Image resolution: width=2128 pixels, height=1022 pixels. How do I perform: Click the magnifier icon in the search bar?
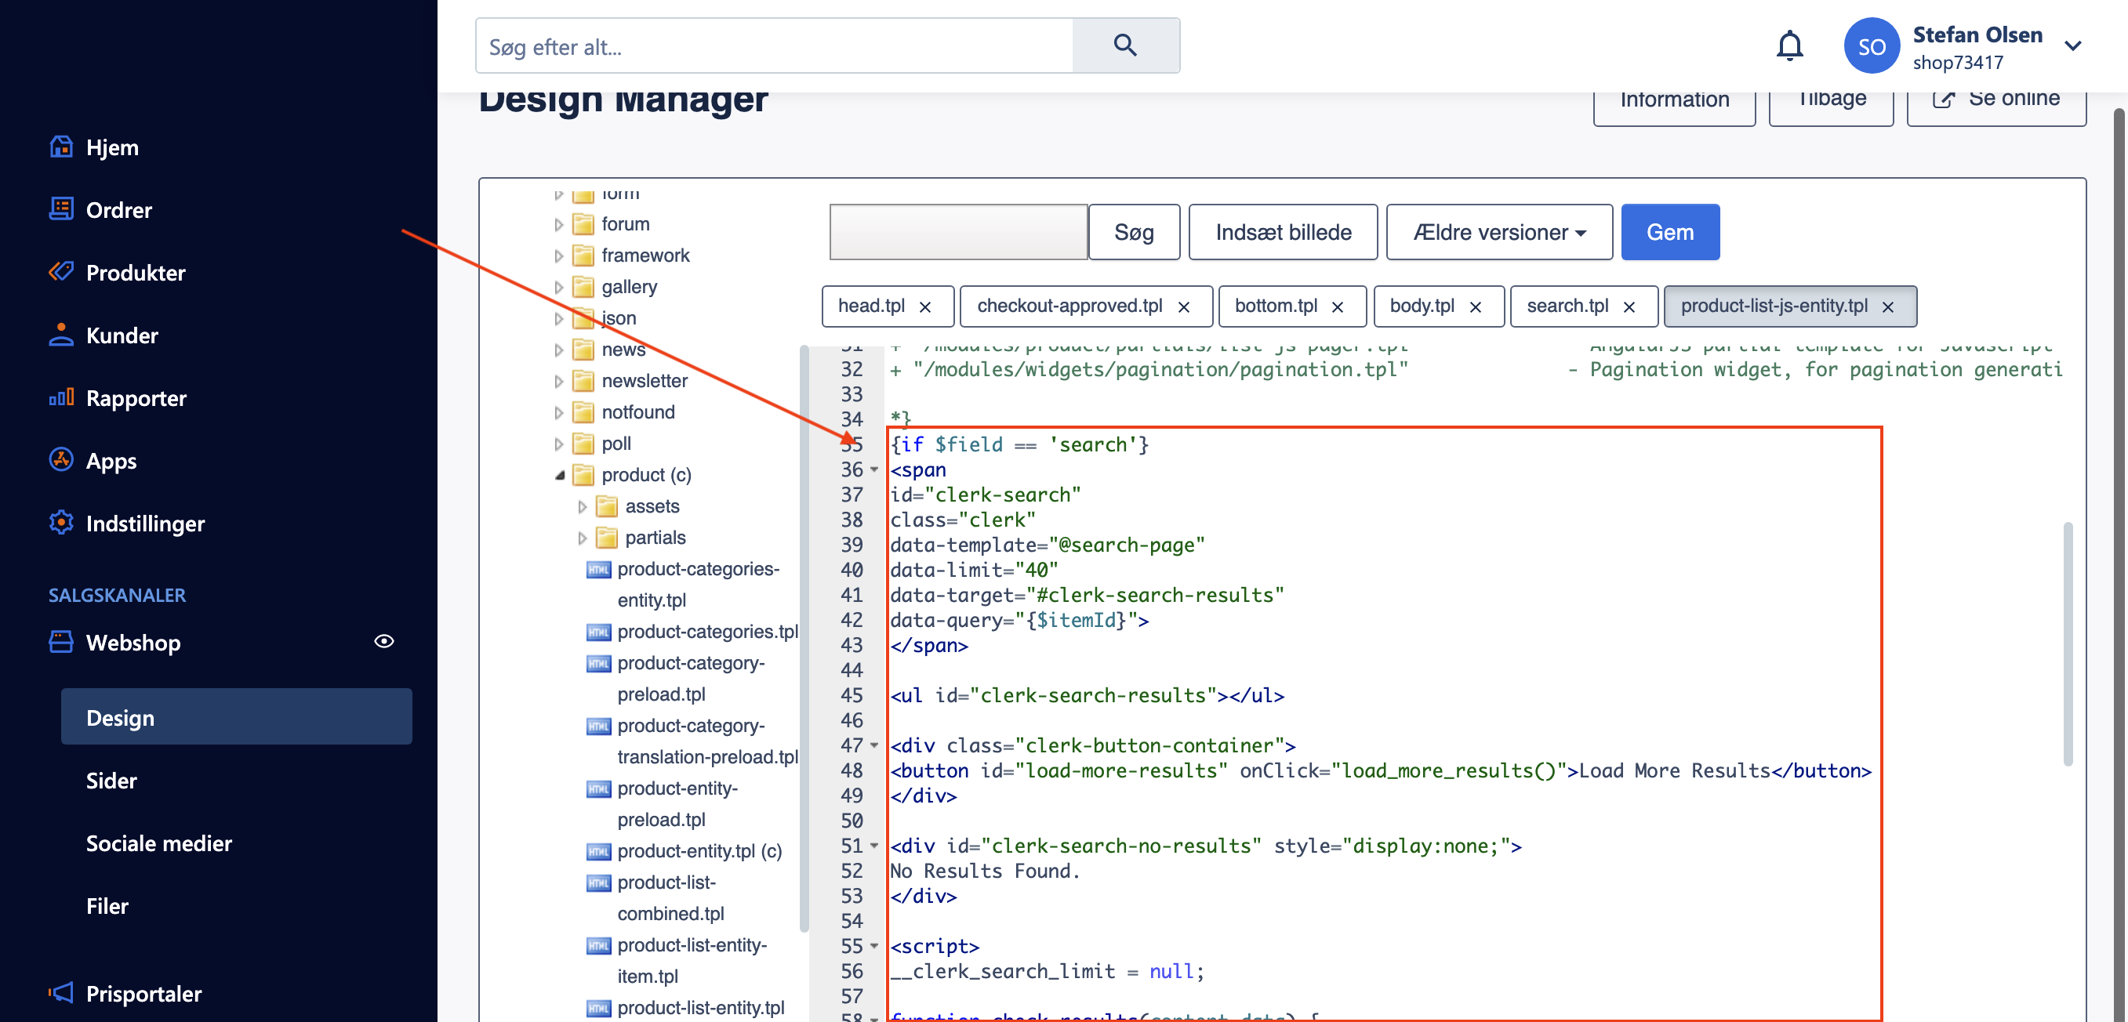(x=1124, y=45)
